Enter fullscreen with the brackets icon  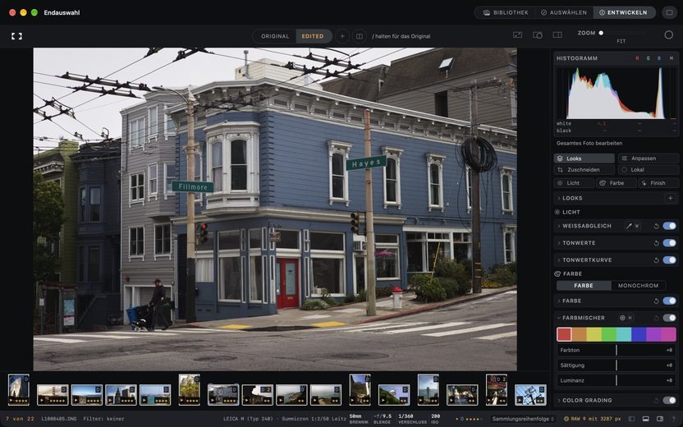click(x=16, y=36)
